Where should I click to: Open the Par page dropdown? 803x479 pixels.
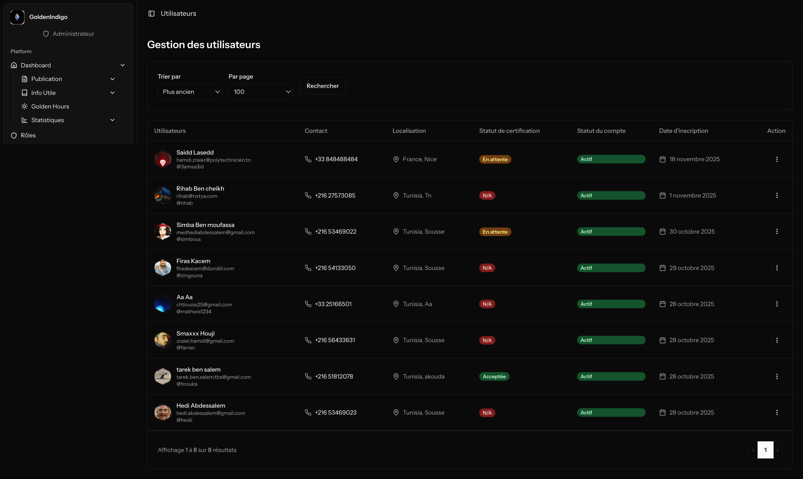pyautogui.click(x=260, y=92)
